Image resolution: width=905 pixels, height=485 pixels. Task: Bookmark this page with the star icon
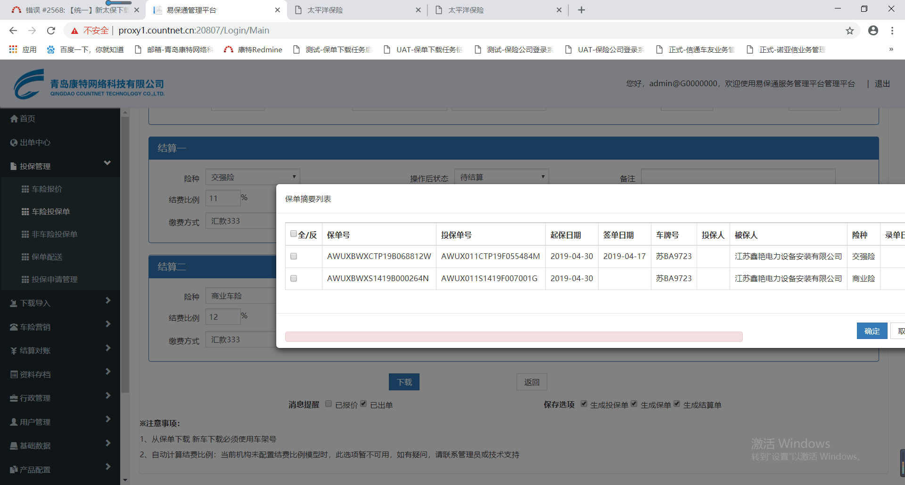[x=849, y=31]
